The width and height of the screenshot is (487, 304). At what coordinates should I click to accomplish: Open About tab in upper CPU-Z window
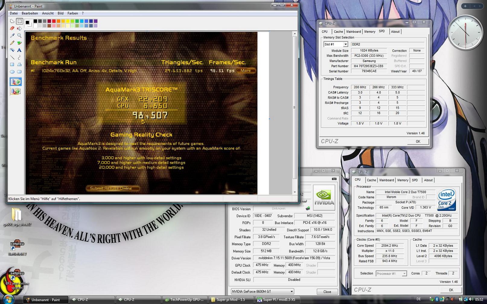click(x=395, y=32)
